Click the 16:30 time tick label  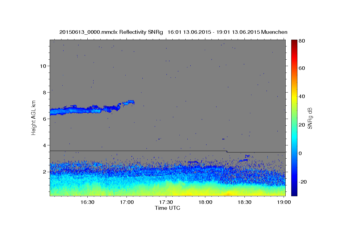[x=87, y=202]
